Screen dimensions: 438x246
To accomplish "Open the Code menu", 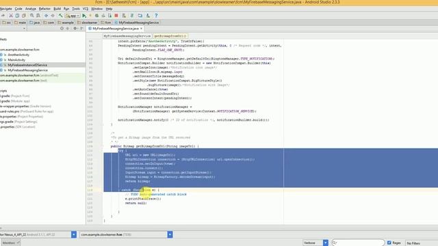I will click(18, 9).
